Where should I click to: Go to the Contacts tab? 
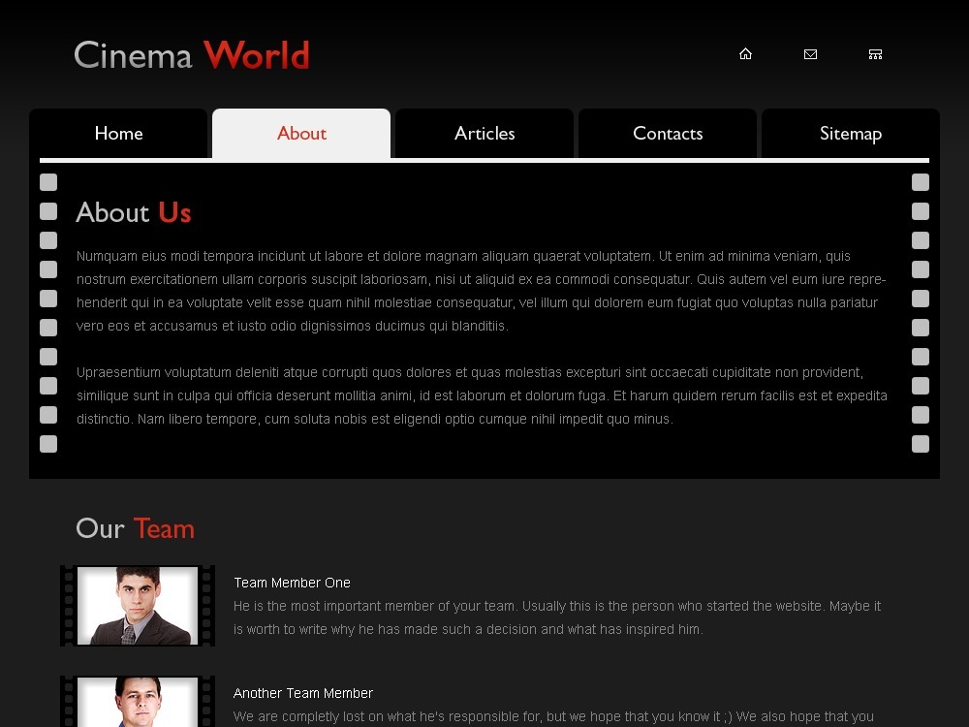click(667, 133)
